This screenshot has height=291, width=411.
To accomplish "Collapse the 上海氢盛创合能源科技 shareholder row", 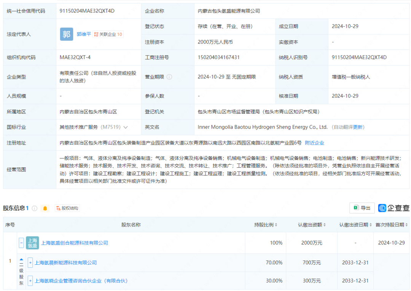I will point(21,243).
